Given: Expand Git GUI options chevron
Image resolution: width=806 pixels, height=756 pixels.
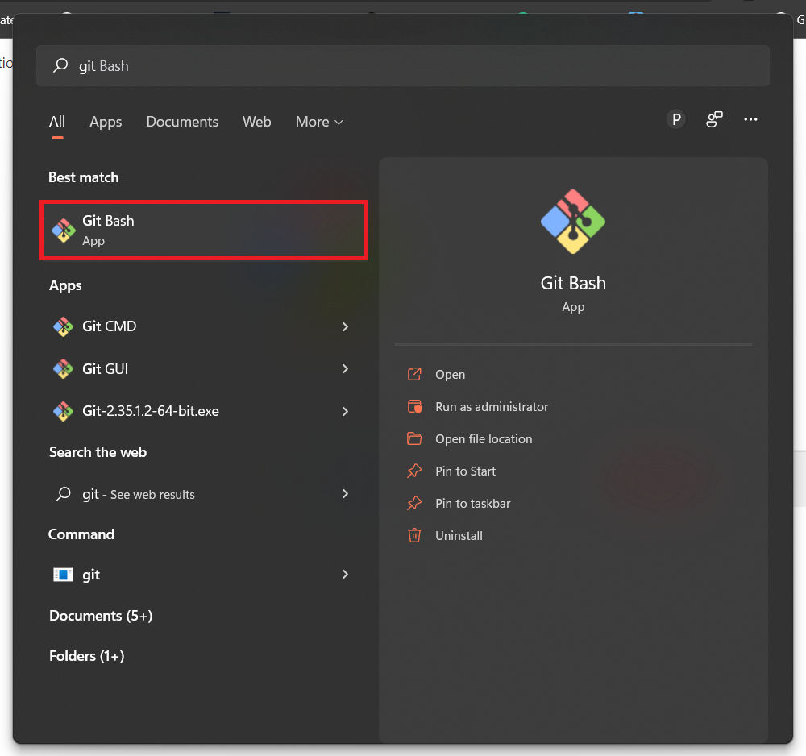Looking at the screenshot, I should pos(345,368).
